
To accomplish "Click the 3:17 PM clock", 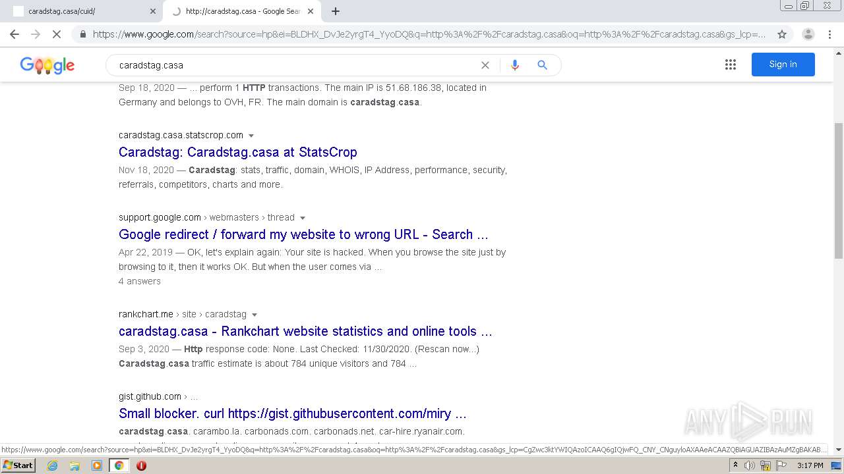I will [810, 465].
